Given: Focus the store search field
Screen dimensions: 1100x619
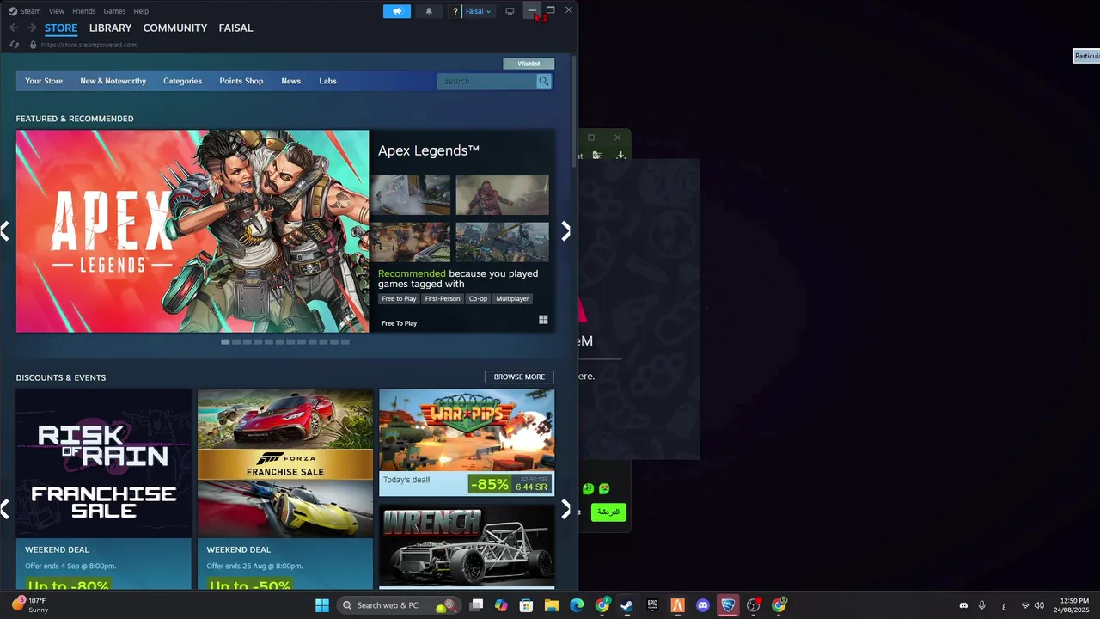Looking at the screenshot, I should point(486,81).
